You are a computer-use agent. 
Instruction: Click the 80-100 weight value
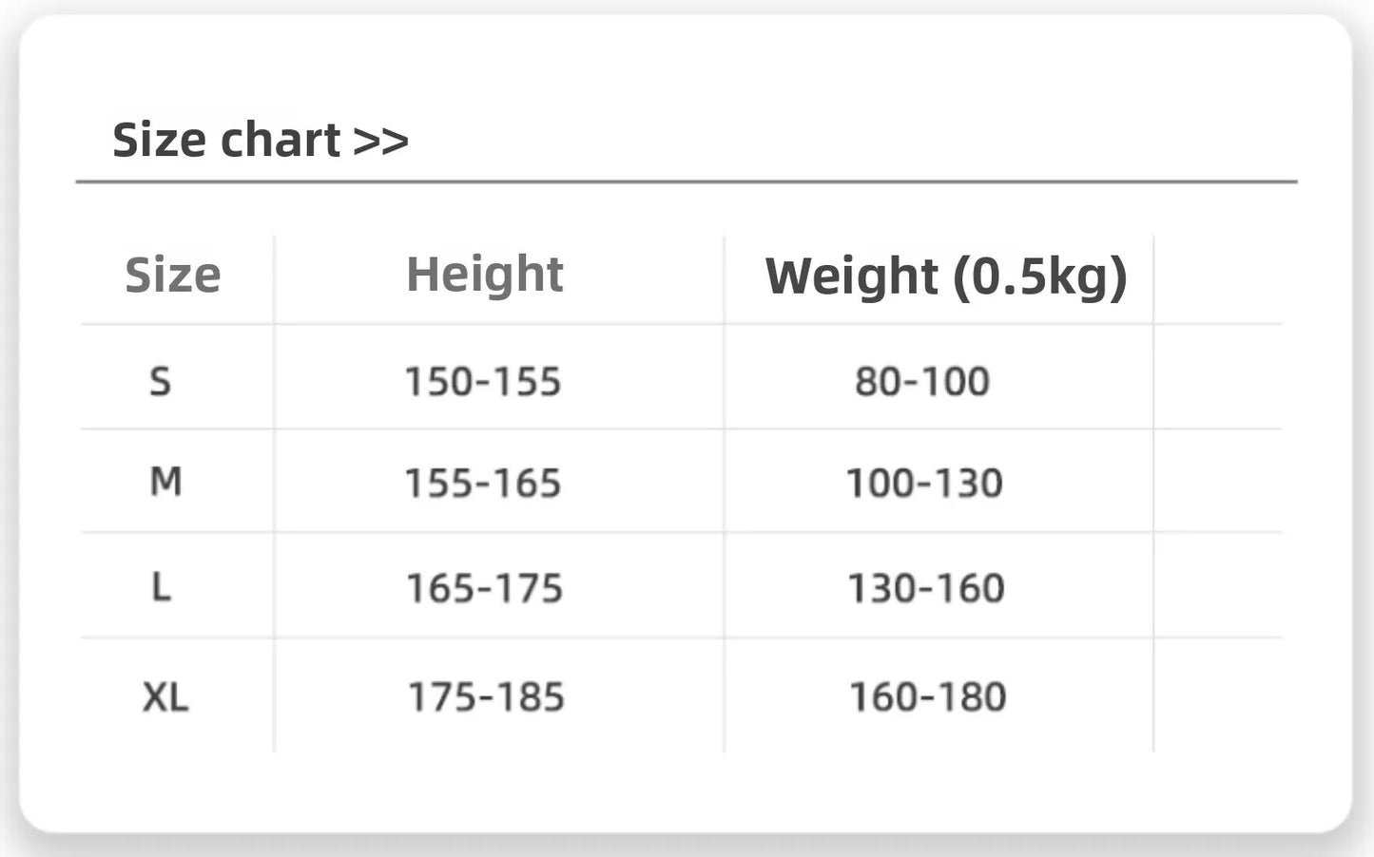(922, 382)
